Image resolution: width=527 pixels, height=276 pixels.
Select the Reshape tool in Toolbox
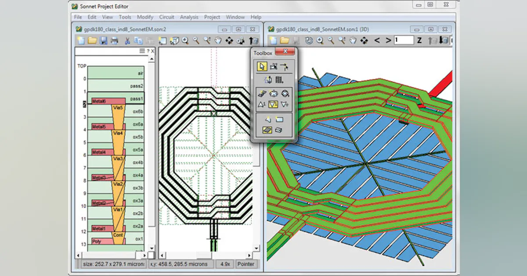tap(273, 67)
